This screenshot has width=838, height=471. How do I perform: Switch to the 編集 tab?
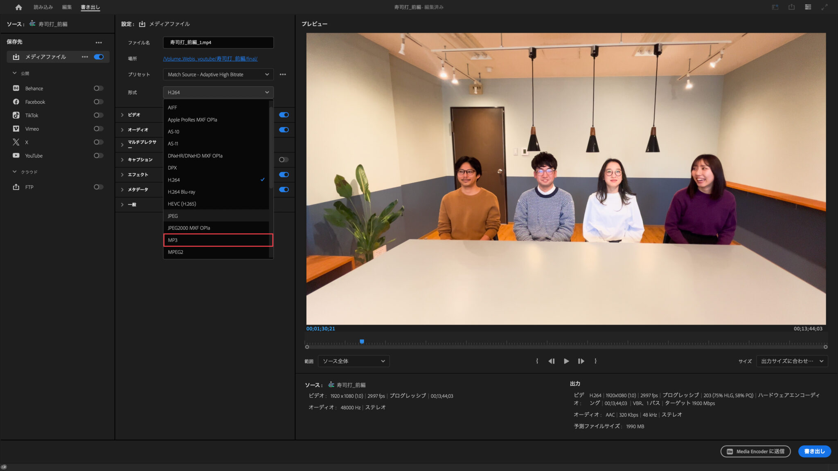(x=67, y=7)
